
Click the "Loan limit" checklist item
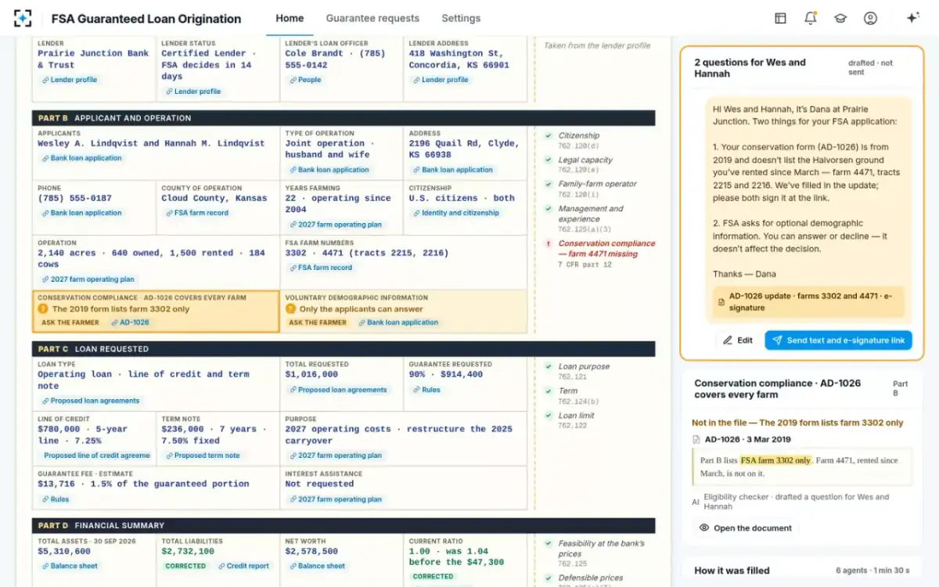[x=577, y=416]
